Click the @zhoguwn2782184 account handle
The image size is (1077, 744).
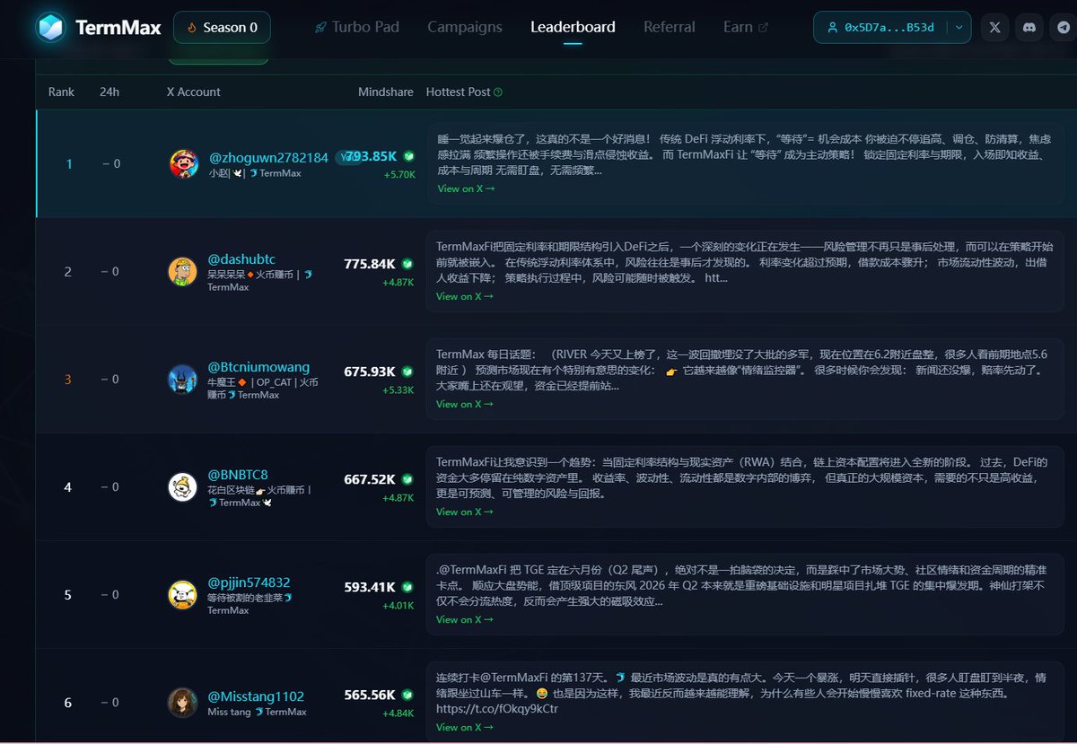point(268,157)
